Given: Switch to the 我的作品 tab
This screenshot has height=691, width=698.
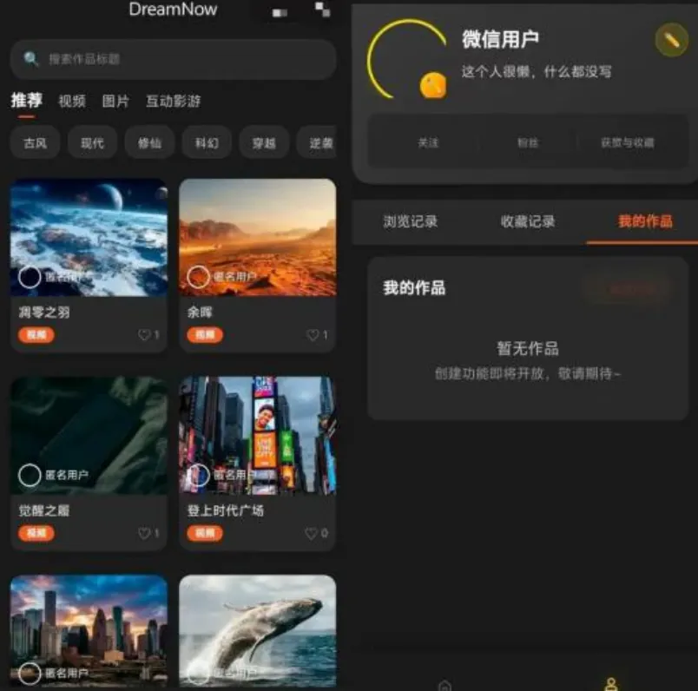Looking at the screenshot, I should pyautogui.click(x=645, y=221).
